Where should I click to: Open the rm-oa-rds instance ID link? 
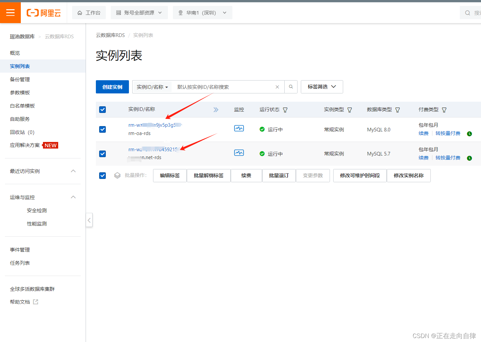click(155, 125)
